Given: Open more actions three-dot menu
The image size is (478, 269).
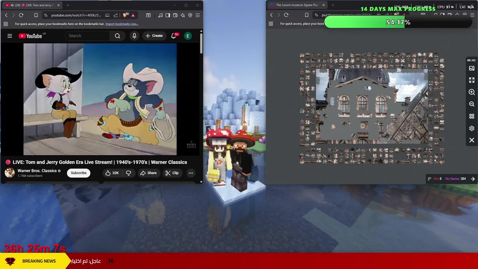Looking at the screenshot, I should pyautogui.click(x=191, y=173).
